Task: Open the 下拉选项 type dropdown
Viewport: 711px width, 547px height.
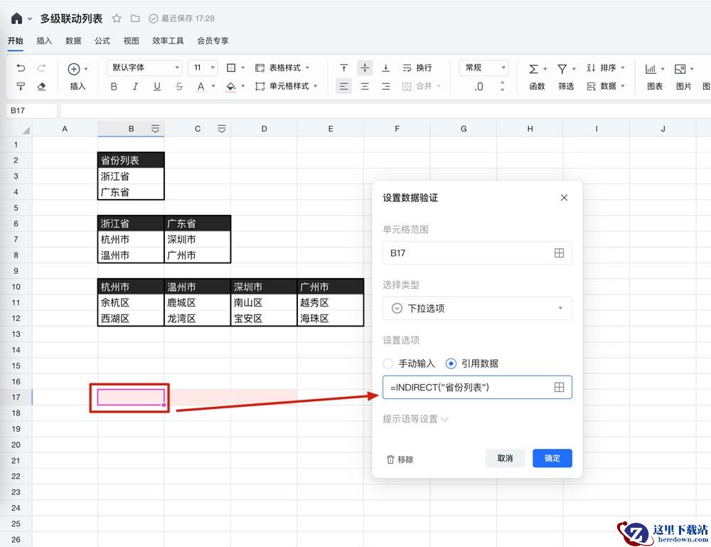Action: (x=477, y=308)
